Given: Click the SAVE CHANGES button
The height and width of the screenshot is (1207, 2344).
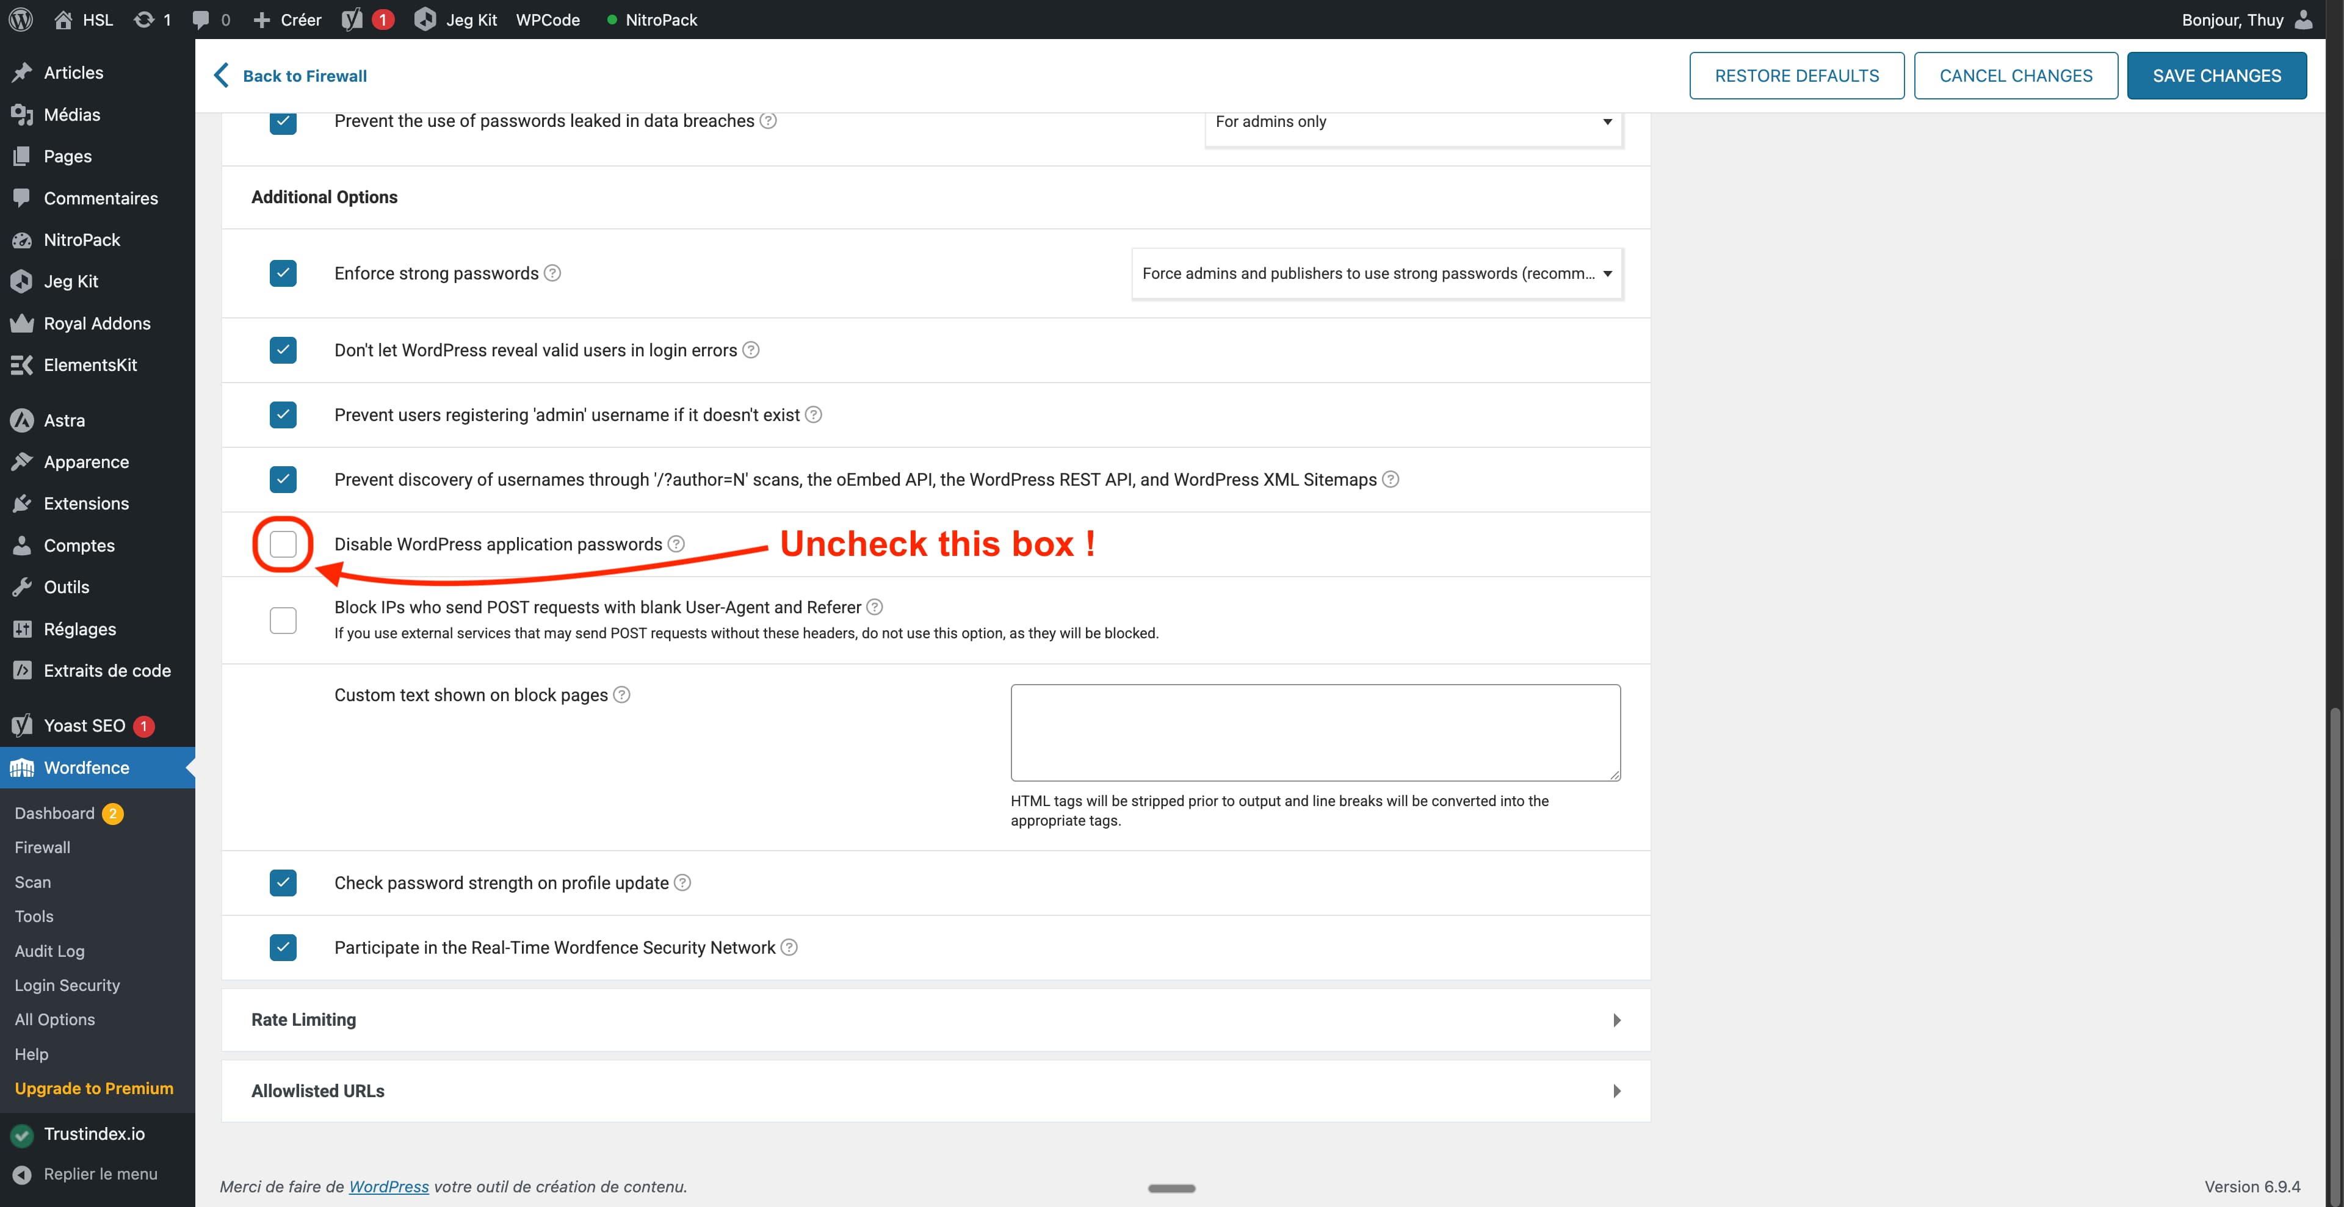Looking at the screenshot, I should click(x=2216, y=76).
